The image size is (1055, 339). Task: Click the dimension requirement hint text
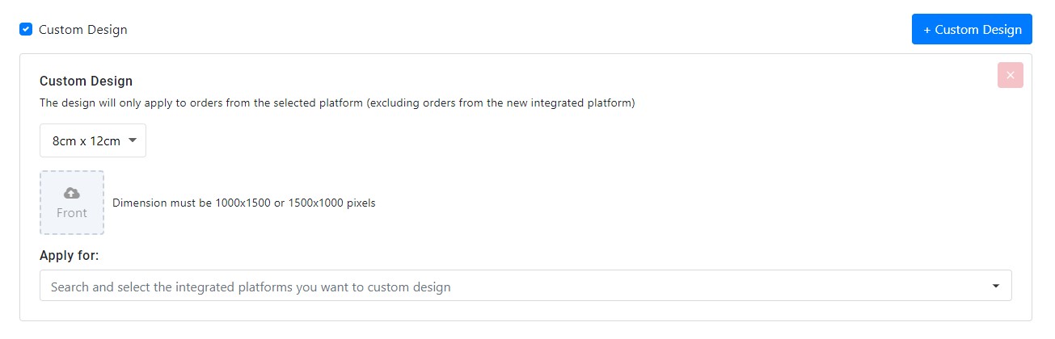pyautogui.click(x=244, y=203)
